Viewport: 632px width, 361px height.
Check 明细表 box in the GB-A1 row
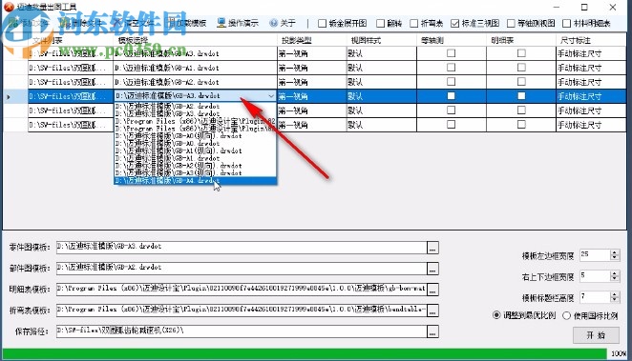[521, 67]
